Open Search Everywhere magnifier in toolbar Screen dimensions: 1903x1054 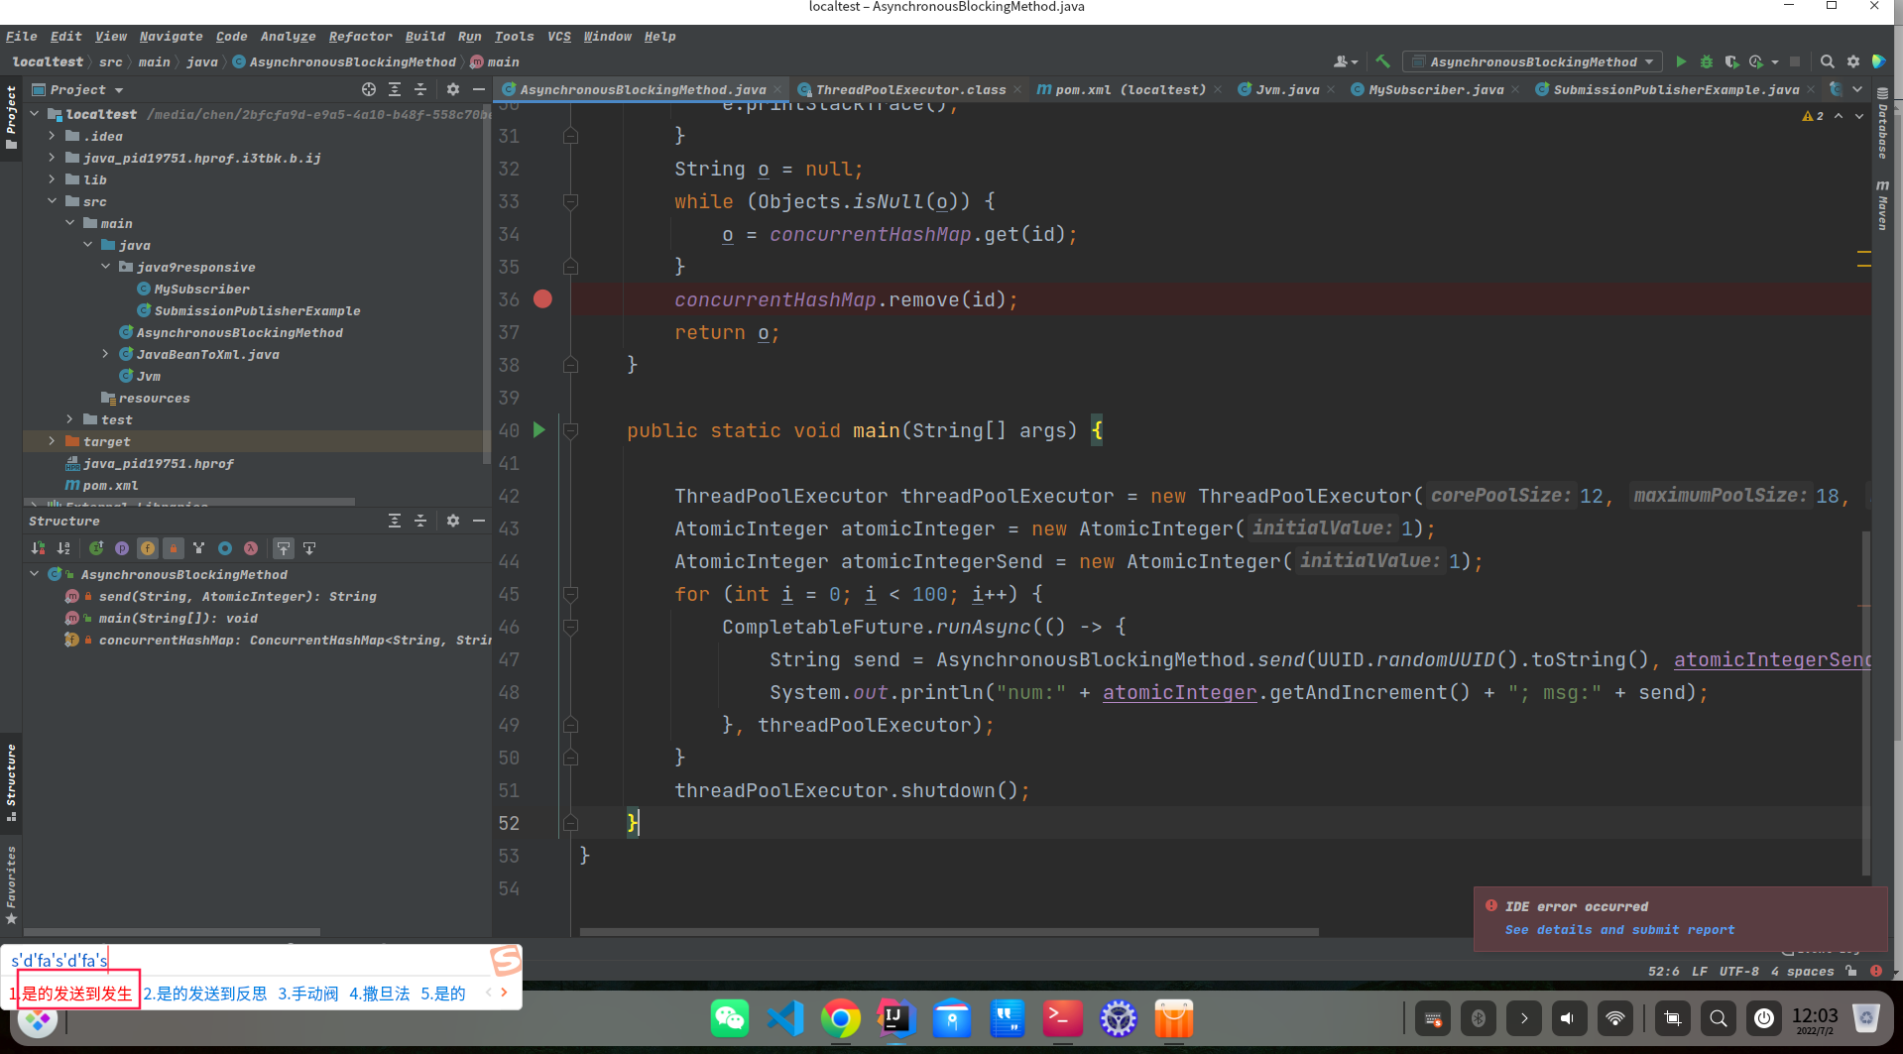(x=1827, y=61)
